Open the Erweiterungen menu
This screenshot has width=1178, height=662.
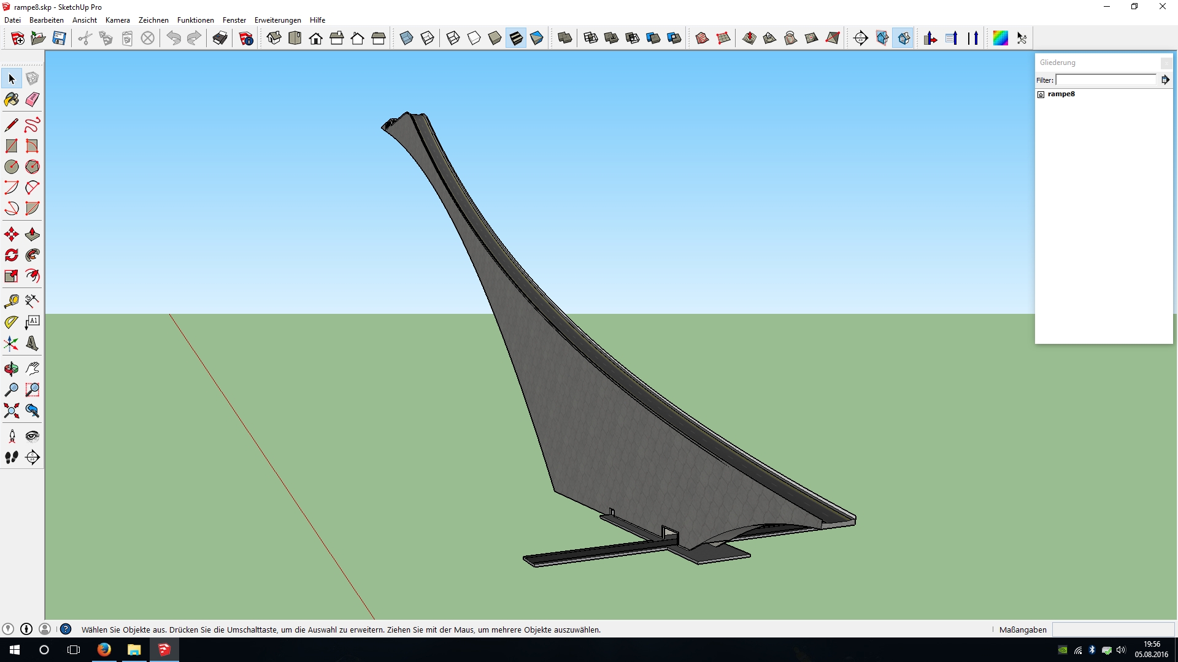coord(277,20)
